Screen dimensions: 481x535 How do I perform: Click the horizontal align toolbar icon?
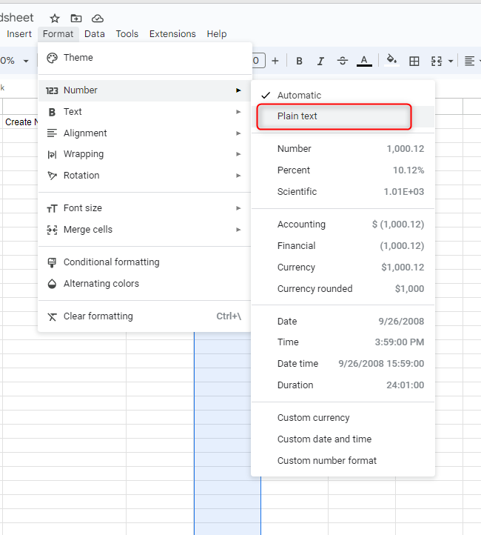click(x=469, y=61)
